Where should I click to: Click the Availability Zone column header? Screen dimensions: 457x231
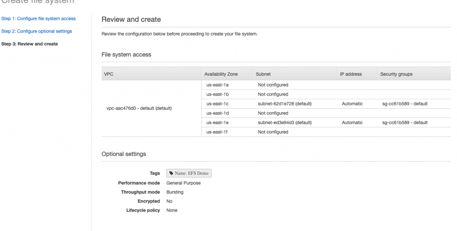(221, 74)
